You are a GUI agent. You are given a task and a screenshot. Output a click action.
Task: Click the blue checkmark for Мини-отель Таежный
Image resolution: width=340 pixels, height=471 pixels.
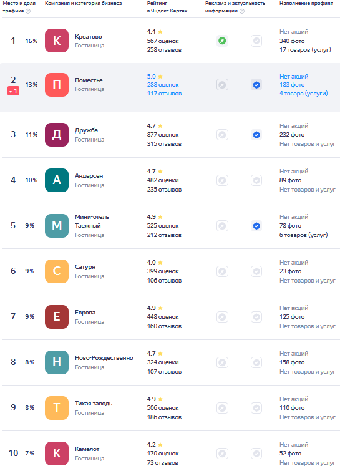(x=256, y=226)
